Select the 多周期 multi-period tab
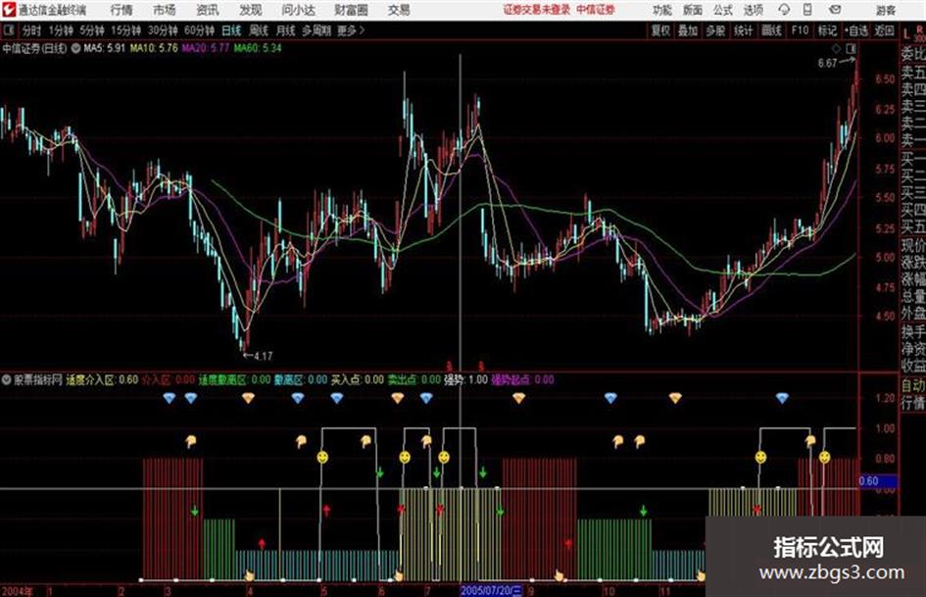Image resolution: width=926 pixels, height=597 pixels. point(317,30)
